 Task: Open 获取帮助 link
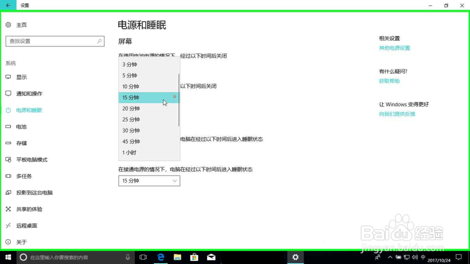(389, 81)
